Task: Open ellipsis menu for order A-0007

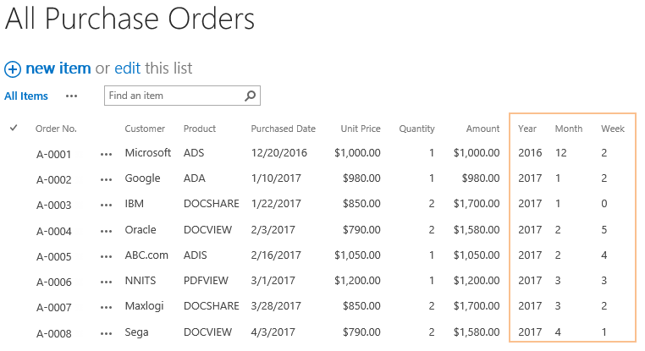Action: (x=106, y=307)
